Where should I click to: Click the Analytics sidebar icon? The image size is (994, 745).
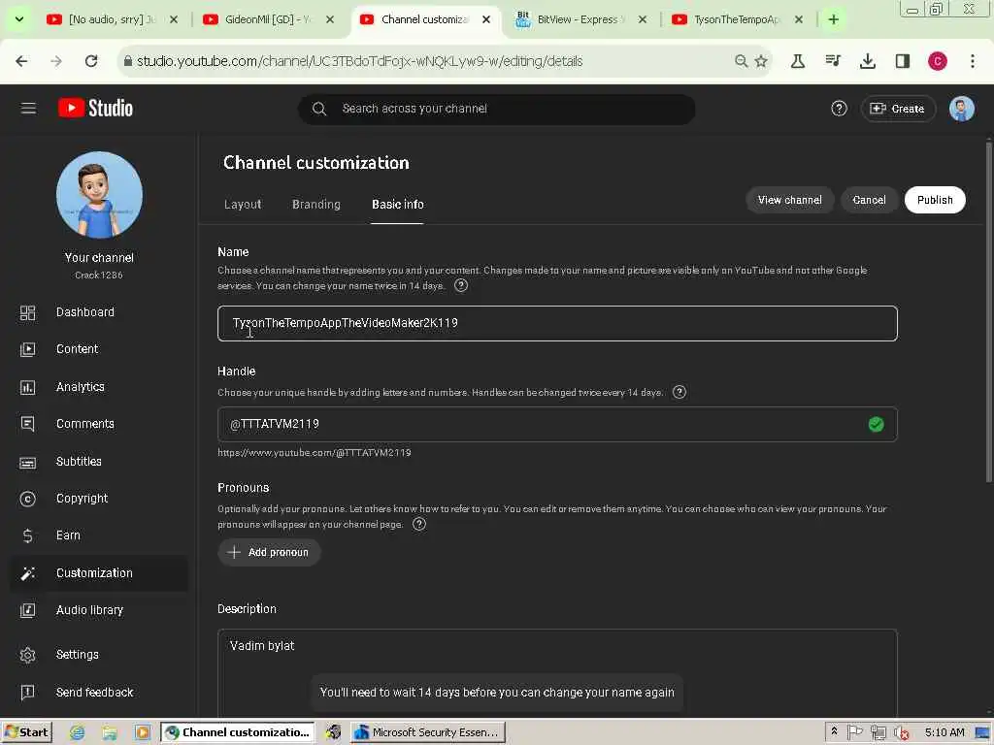click(27, 387)
